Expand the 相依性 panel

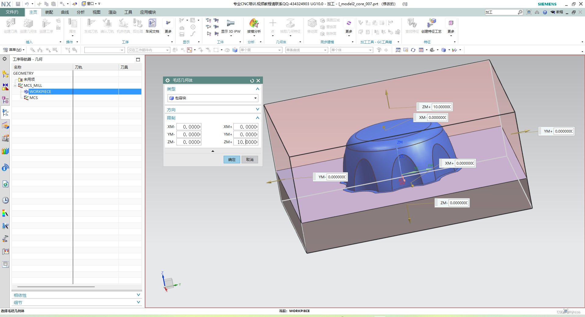(x=77, y=295)
